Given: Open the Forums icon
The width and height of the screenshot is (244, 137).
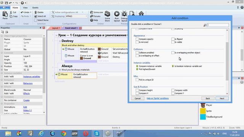Looking at the screenshot, I should coord(91,16).
